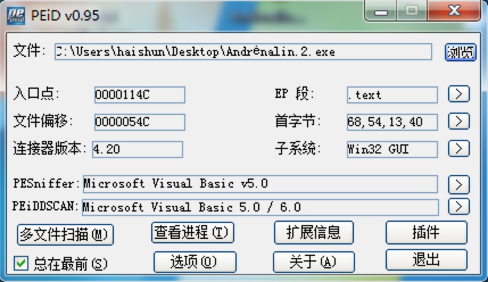Screen dimensions: 488x282
Task: Click the PEiD application icon in title bar
Action: click(15, 15)
